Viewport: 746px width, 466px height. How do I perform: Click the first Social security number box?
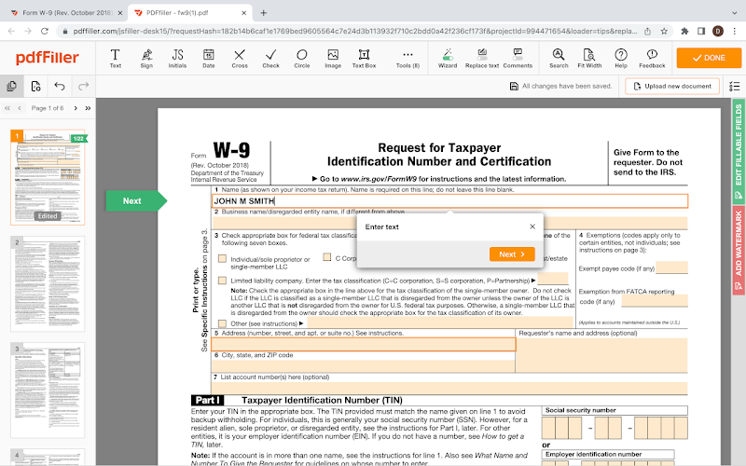[548, 428]
